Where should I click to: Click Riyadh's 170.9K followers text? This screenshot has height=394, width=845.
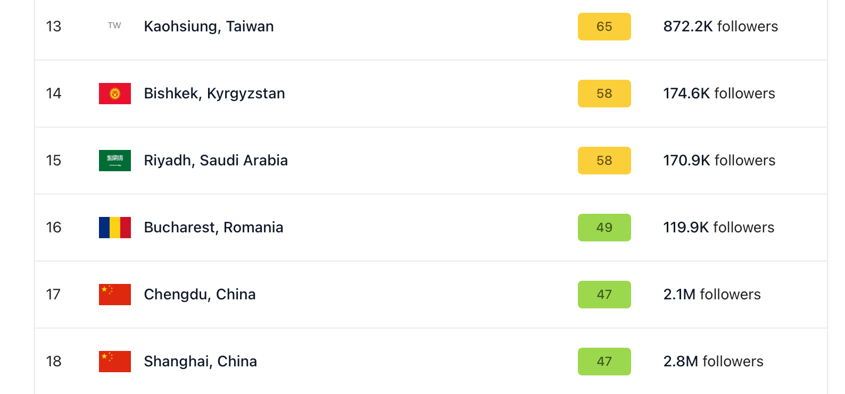coord(719,161)
